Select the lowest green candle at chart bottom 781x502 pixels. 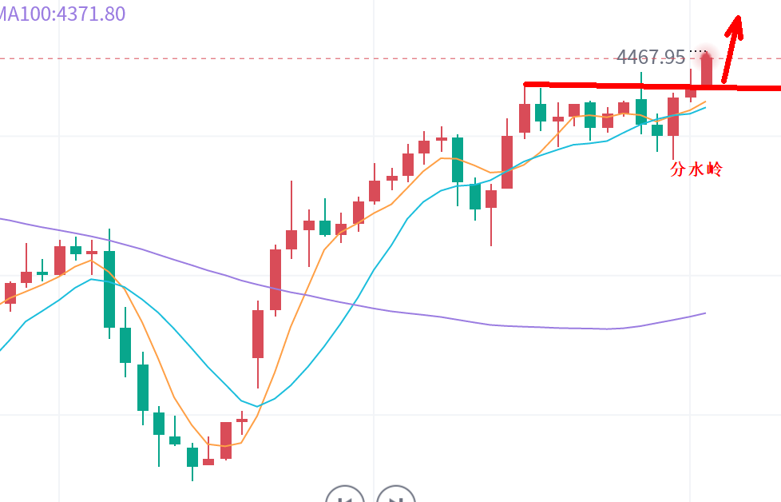point(192,456)
